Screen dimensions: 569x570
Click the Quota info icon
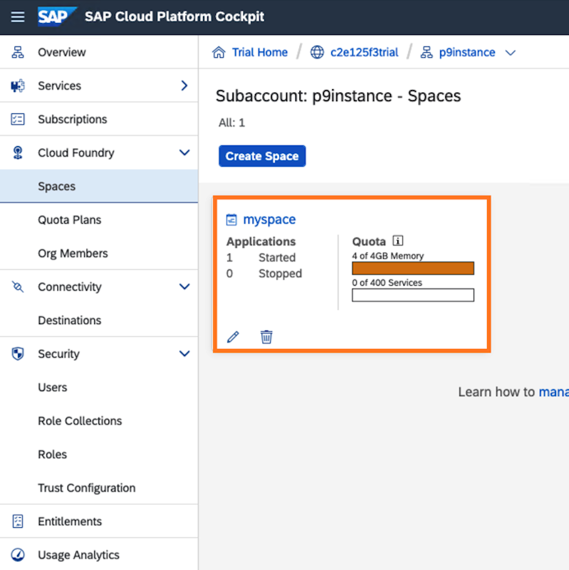point(398,241)
